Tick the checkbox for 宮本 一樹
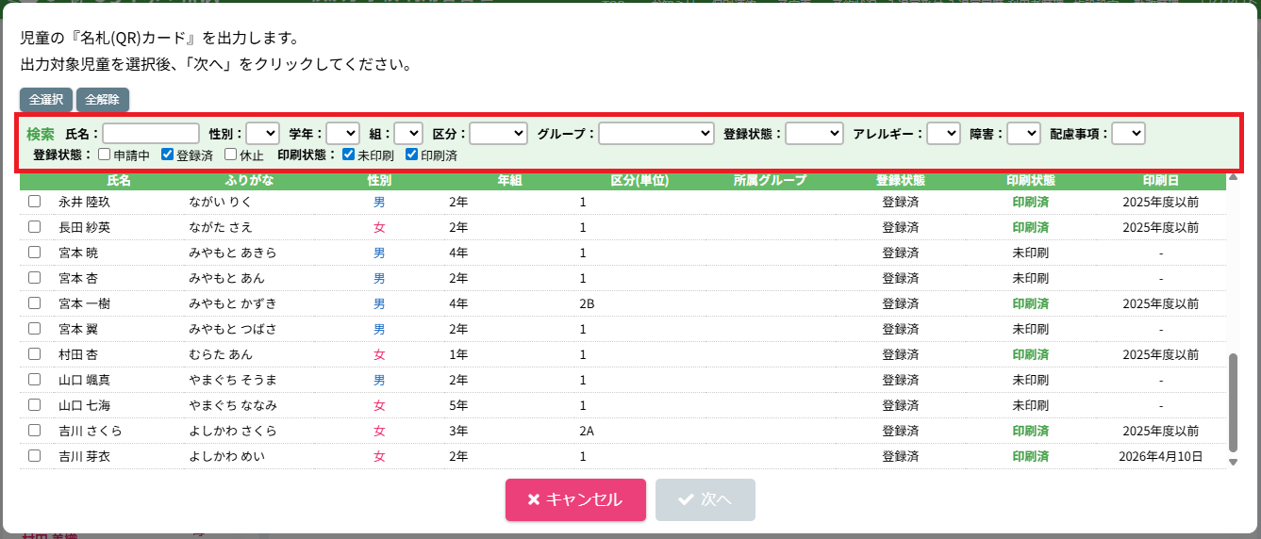The height and width of the screenshot is (539, 1261). [35, 303]
